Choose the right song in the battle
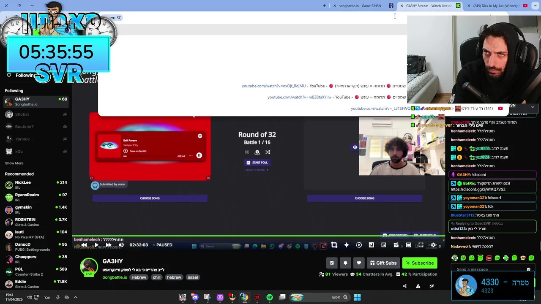Screen dimensions: 541x304 pyautogui.click(x=364, y=198)
